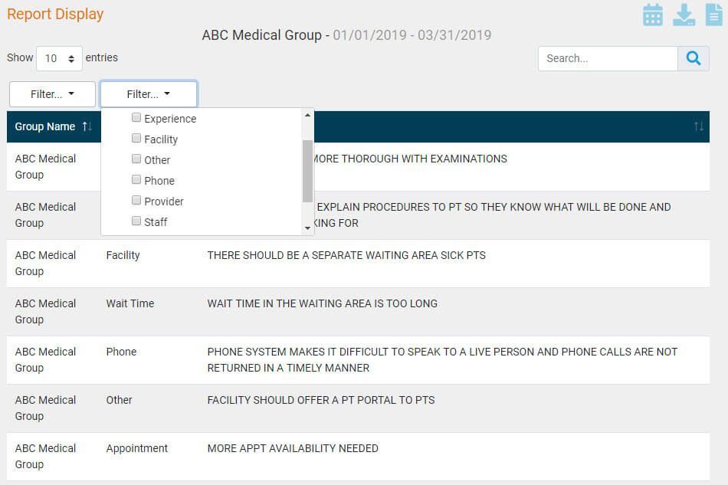Screen dimensions: 728x485
Task: Collapse the open second Filter dropdown
Action: pyautogui.click(x=149, y=94)
